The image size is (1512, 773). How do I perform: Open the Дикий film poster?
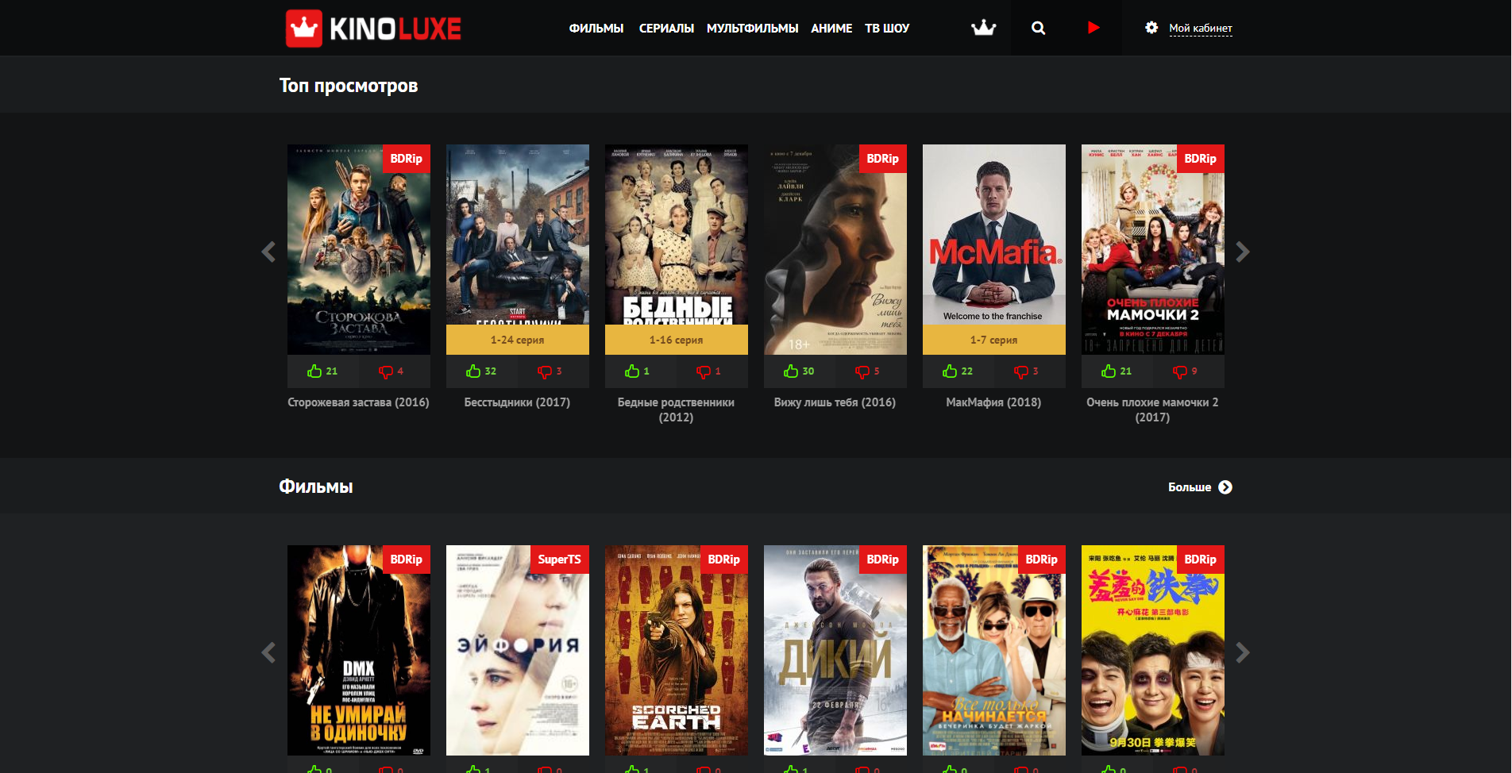click(x=835, y=650)
